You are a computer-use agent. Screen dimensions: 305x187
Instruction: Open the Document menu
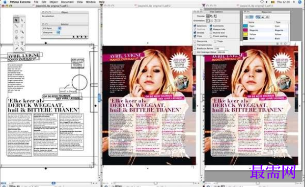67,2
